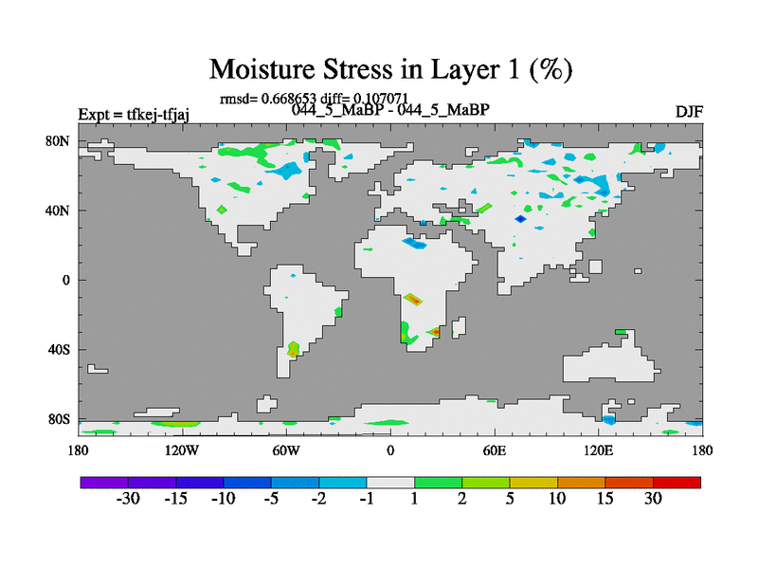The width and height of the screenshot is (758, 569).
Task: Click the large blue patch in eastern North America
Action: (x=286, y=171)
